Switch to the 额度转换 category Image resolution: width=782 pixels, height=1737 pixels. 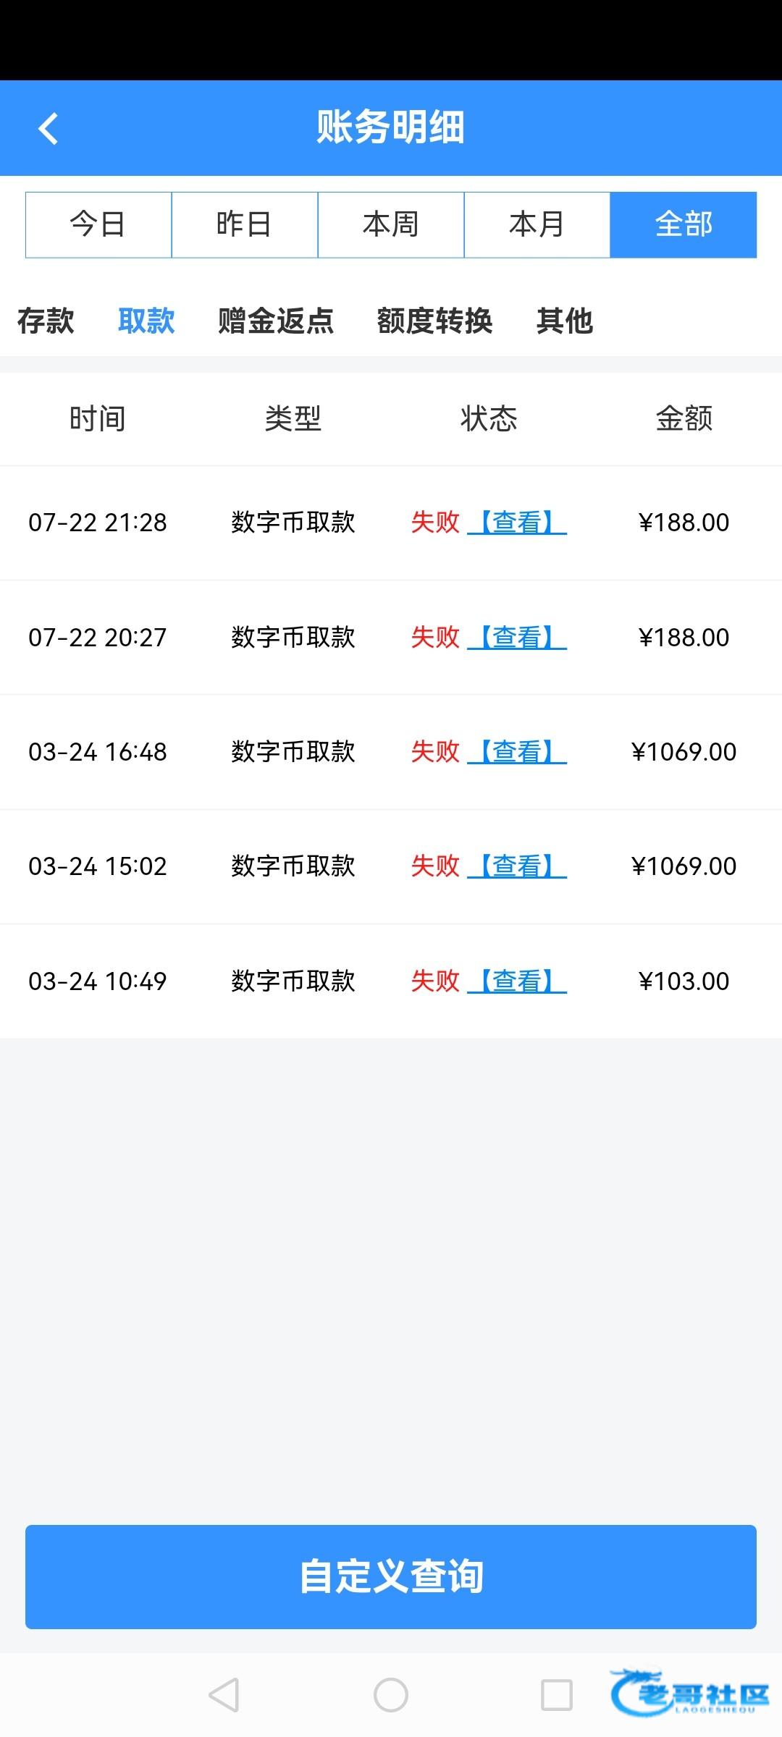pyautogui.click(x=434, y=321)
